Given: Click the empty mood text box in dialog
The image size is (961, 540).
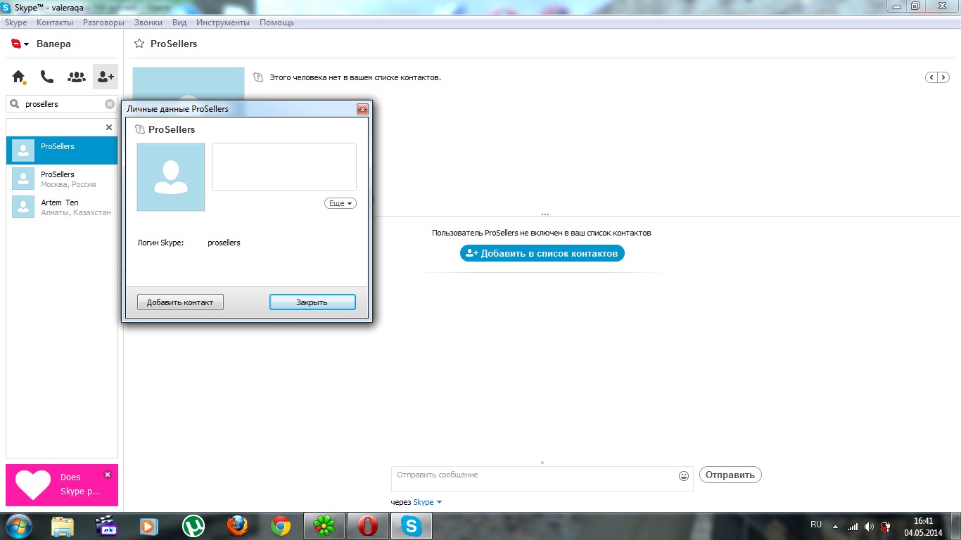Looking at the screenshot, I should [x=284, y=167].
